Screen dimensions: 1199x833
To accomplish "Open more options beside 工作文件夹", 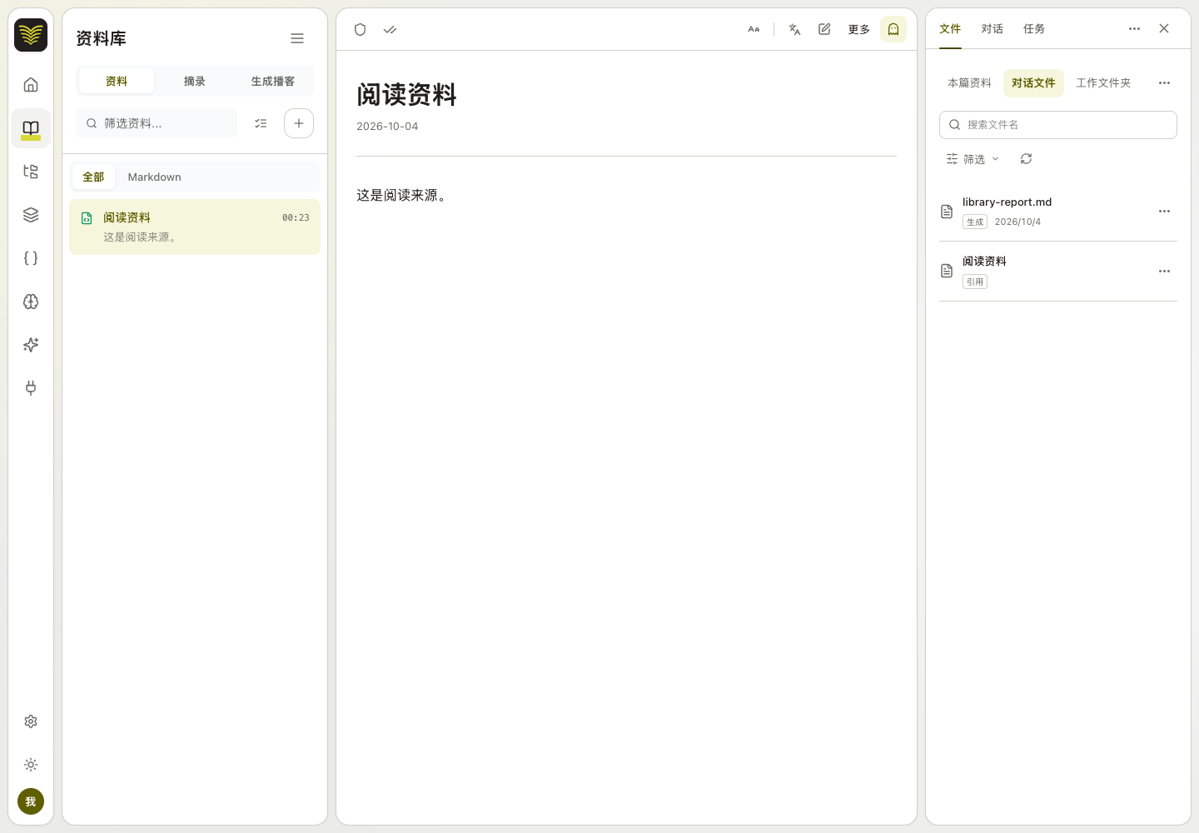I will click(1164, 83).
